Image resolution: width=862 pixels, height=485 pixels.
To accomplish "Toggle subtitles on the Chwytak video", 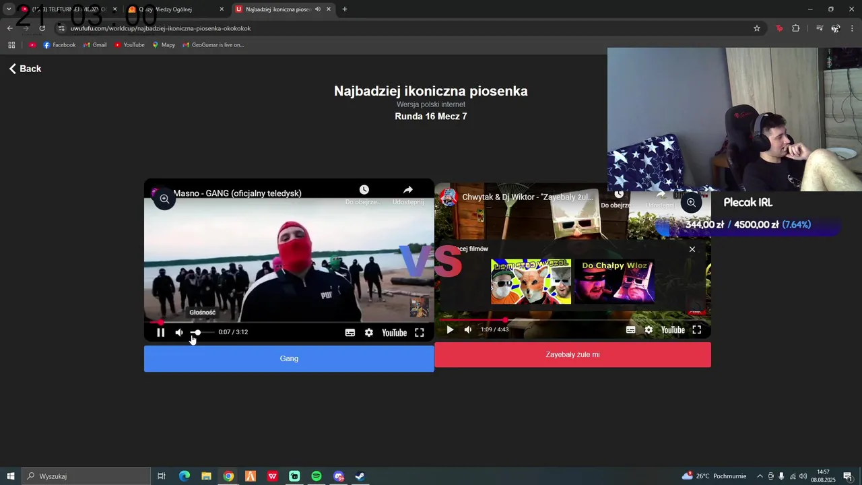I will pyautogui.click(x=630, y=329).
